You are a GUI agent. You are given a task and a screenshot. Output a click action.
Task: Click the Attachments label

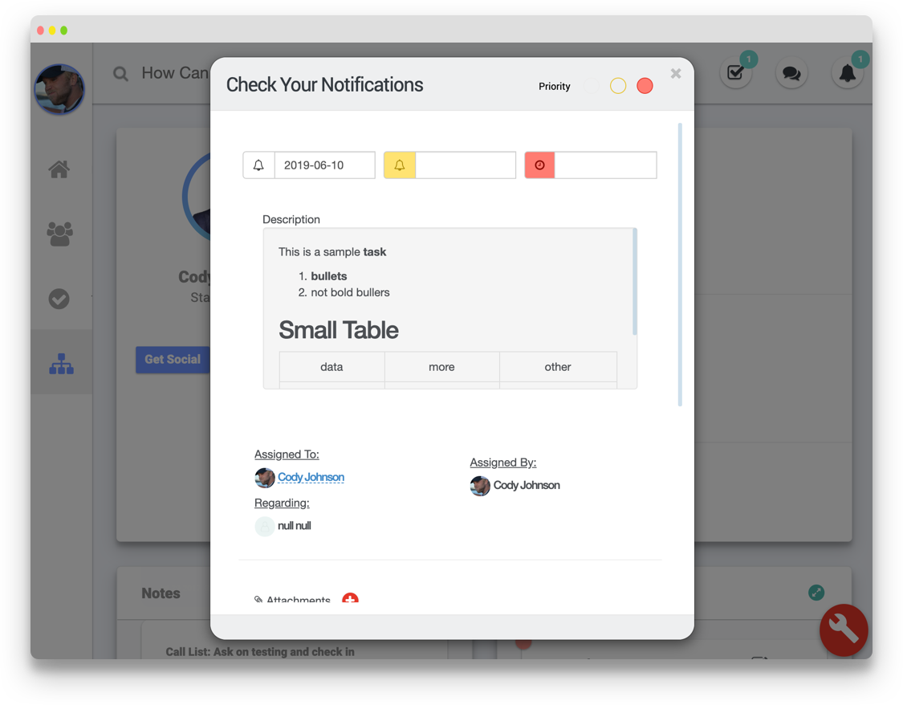299,599
